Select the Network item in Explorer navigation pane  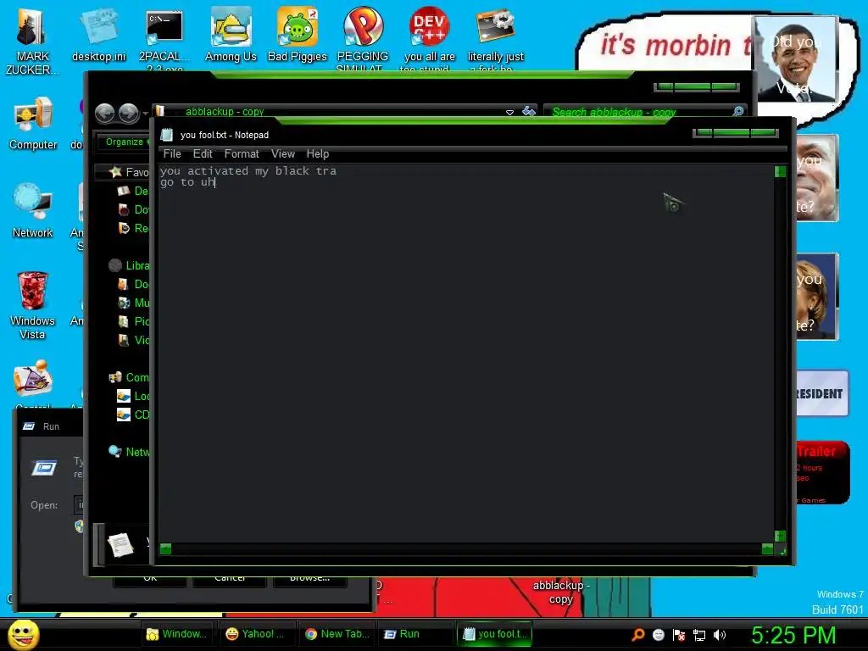129,452
